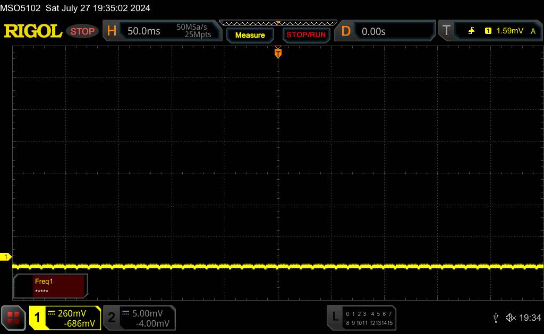Viewport: 544px width, 334px height.
Task: Toggle channel 1 with the yellow label
Action: pyautogui.click(x=37, y=318)
